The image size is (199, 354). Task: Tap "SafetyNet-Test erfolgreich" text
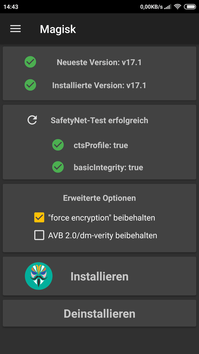[x=99, y=120]
